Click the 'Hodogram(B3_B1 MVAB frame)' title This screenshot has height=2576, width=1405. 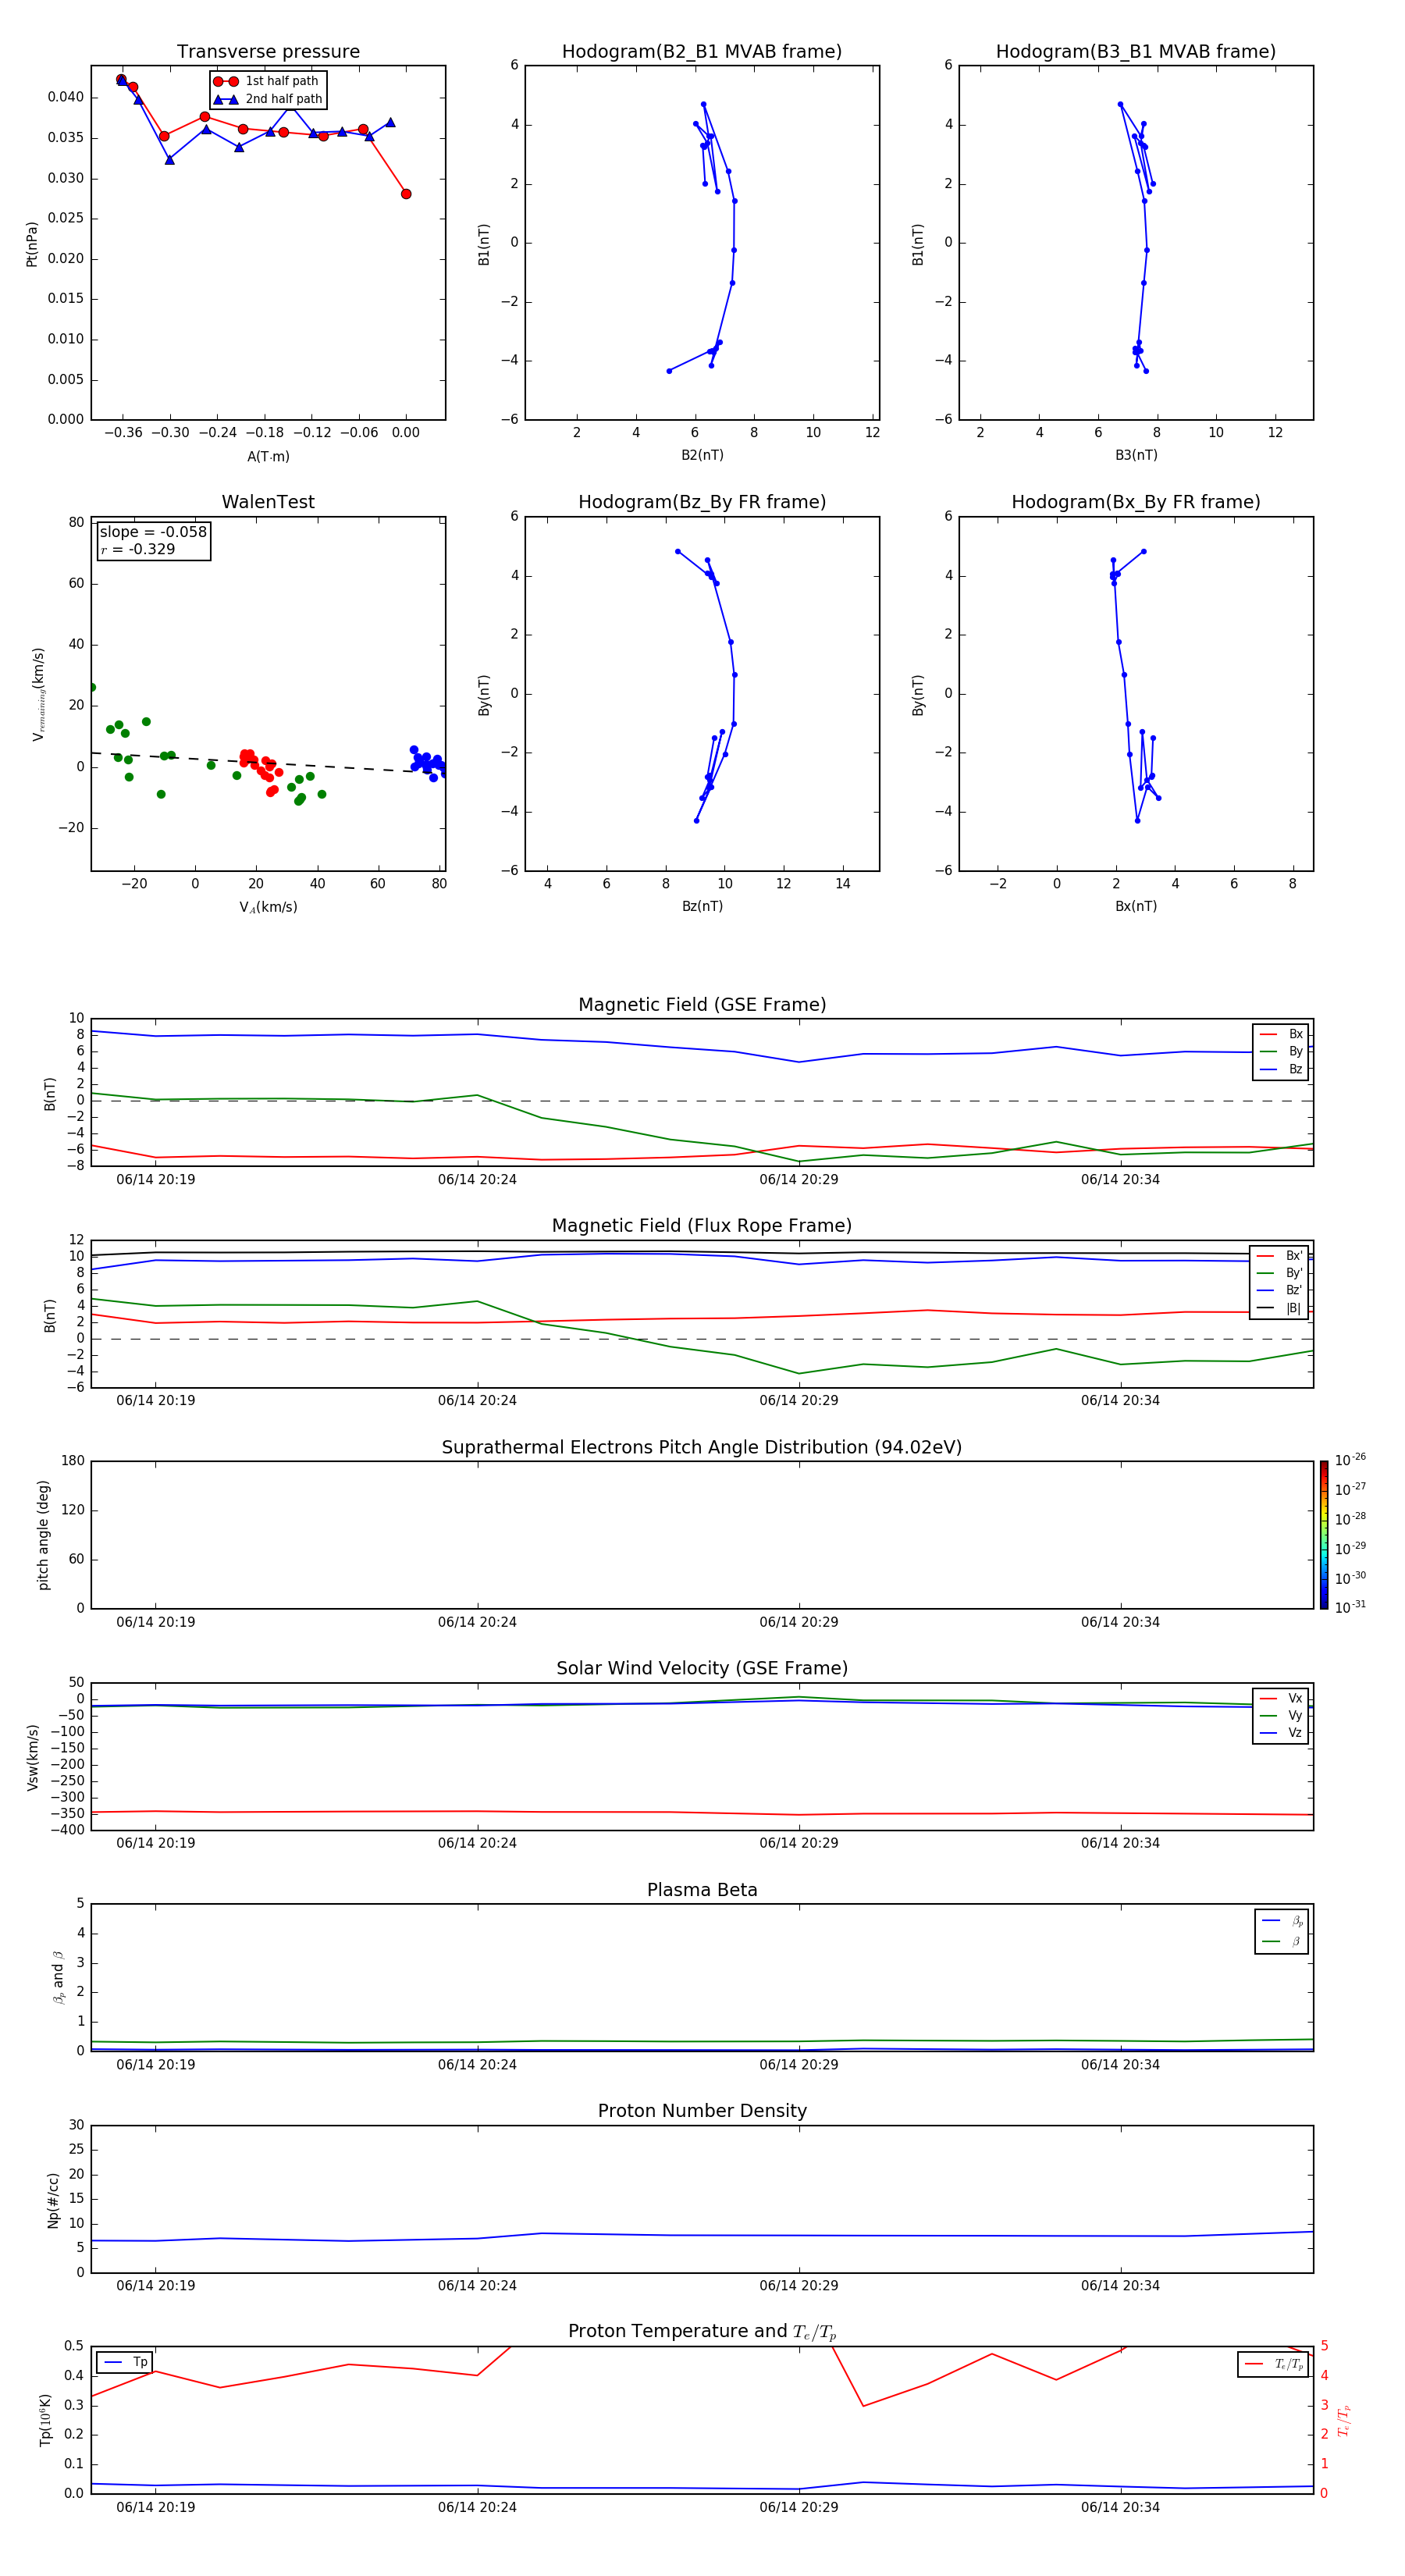[x=1136, y=52]
